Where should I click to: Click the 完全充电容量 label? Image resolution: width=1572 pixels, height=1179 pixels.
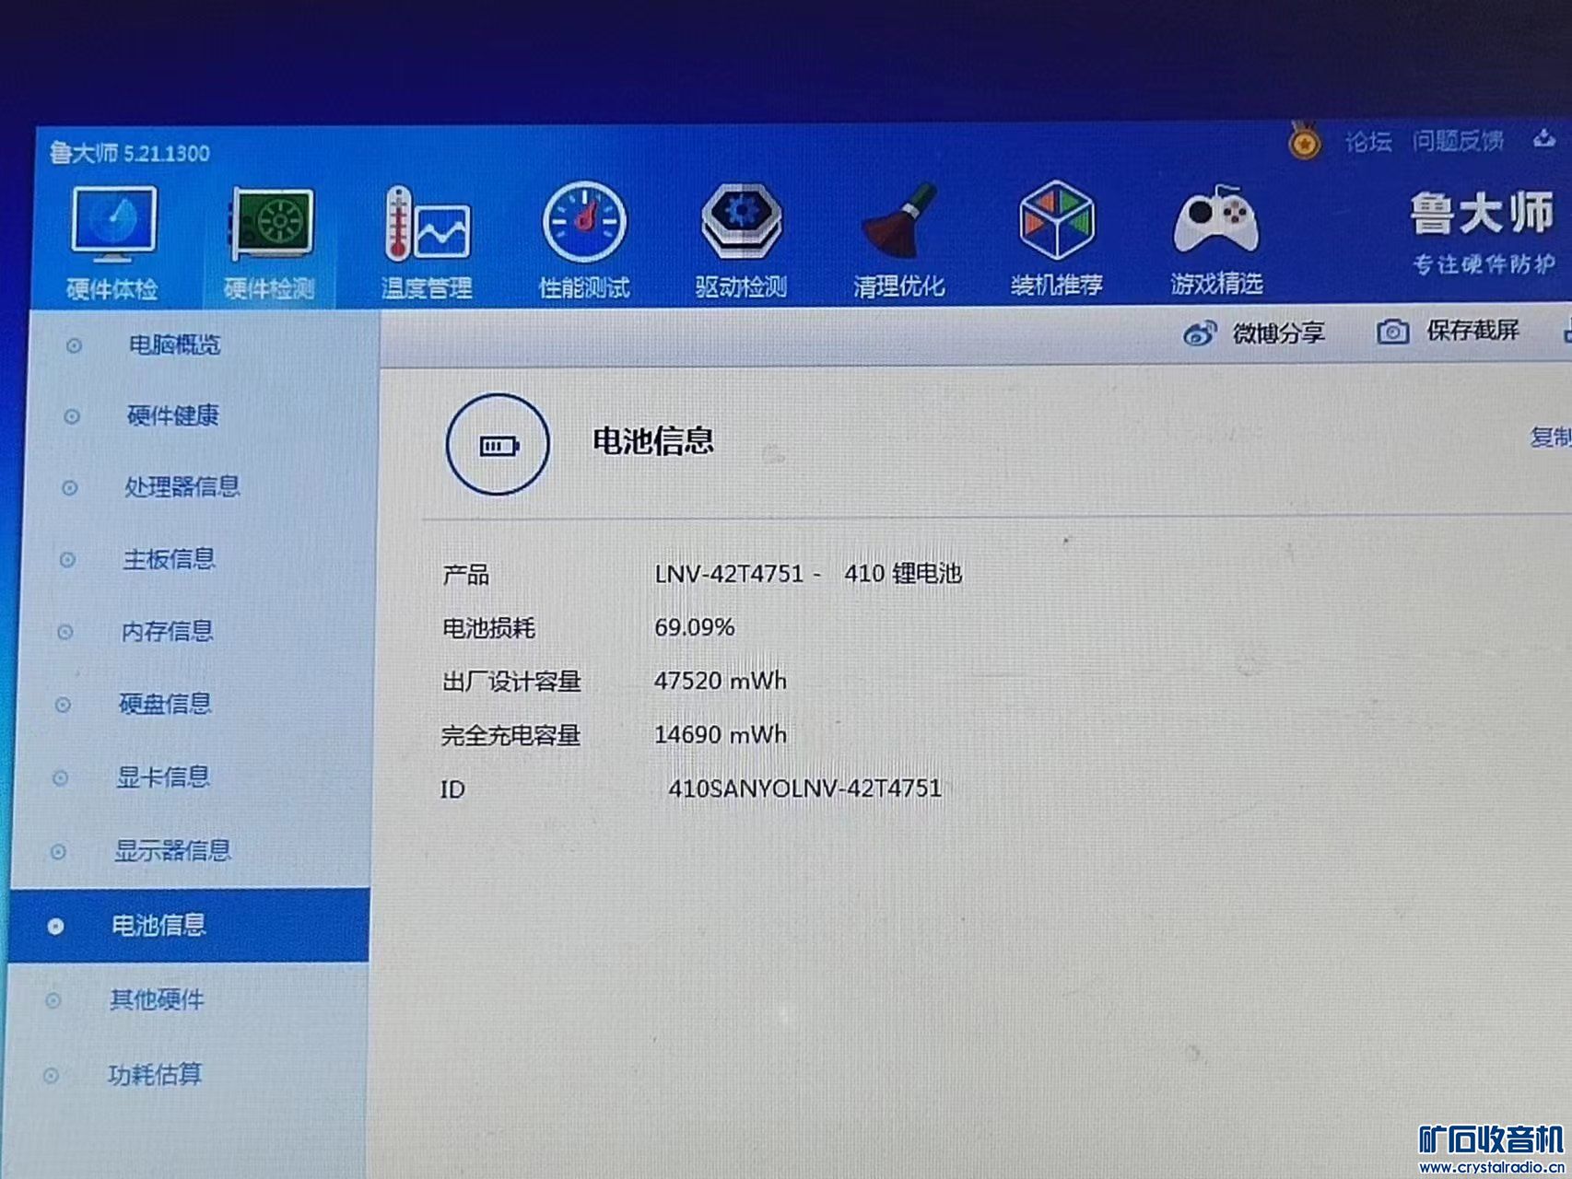pyautogui.click(x=510, y=735)
